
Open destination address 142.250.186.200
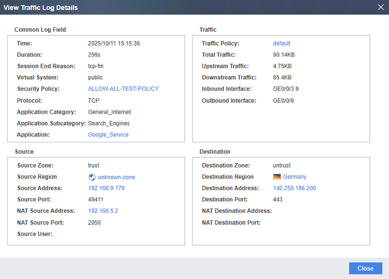(295, 189)
